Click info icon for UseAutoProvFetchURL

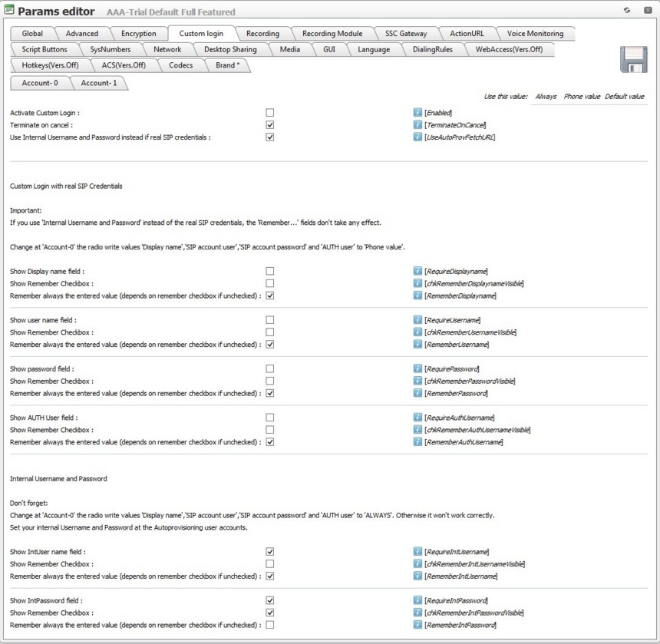pyautogui.click(x=417, y=137)
